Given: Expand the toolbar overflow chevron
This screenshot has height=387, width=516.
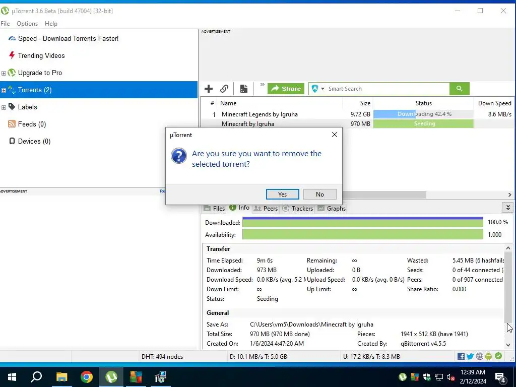Looking at the screenshot, I should click(262, 85).
